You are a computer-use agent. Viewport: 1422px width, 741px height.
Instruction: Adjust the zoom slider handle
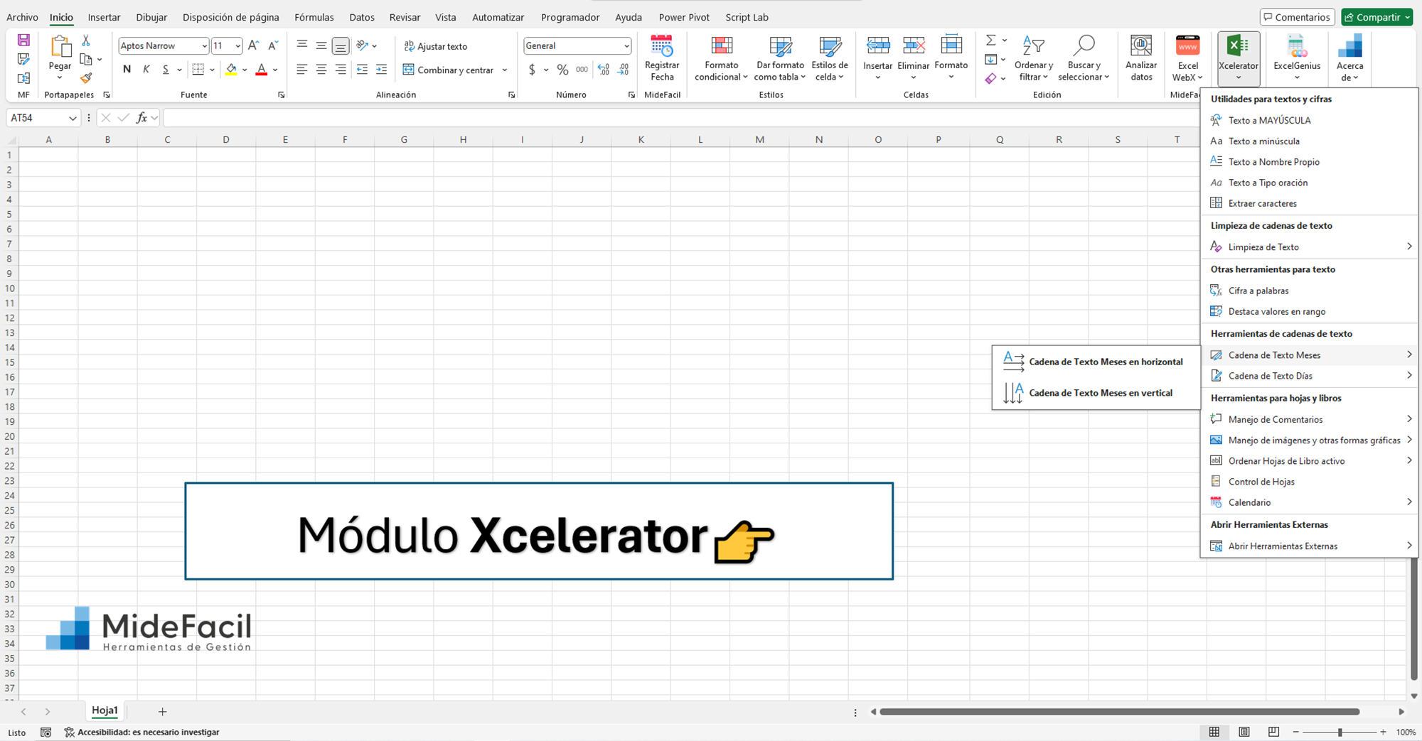click(x=1340, y=732)
